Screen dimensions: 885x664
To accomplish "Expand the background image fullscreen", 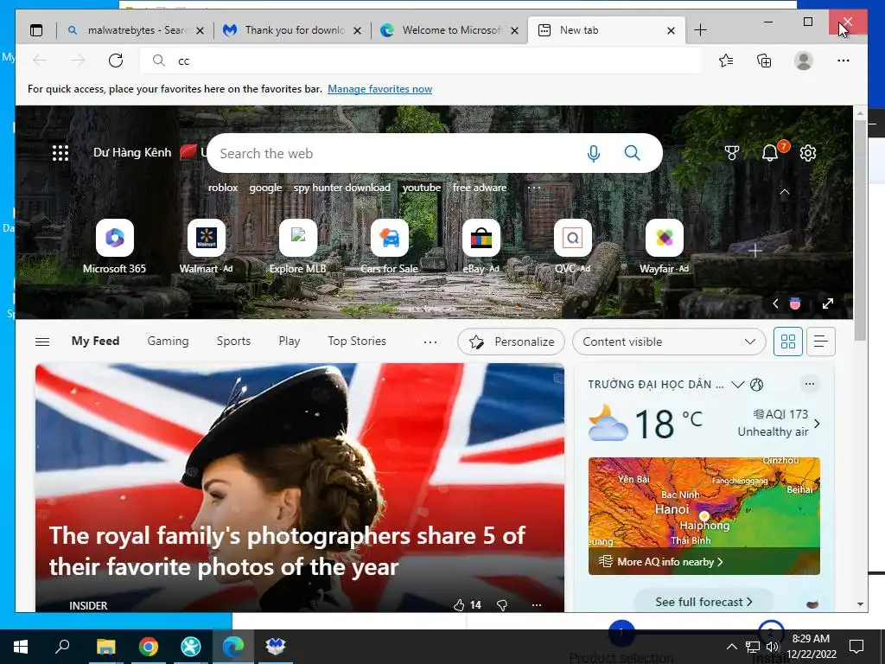I will click(x=827, y=303).
